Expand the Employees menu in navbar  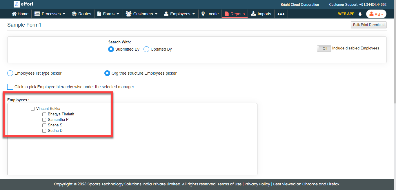coord(180,14)
